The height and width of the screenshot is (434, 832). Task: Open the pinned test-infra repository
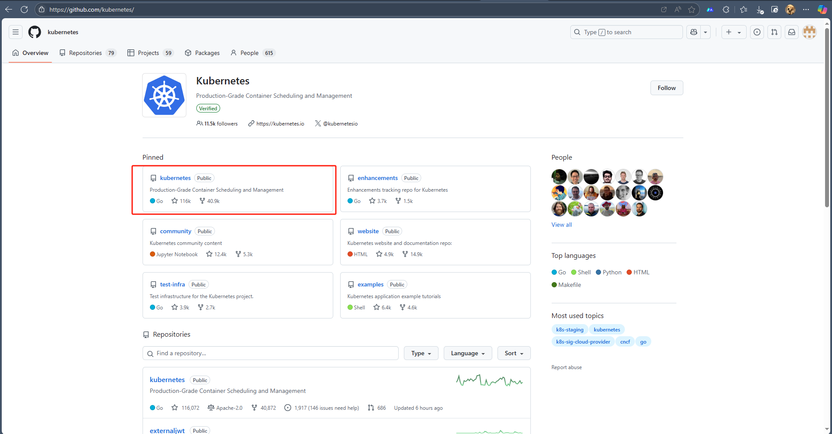coord(172,284)
